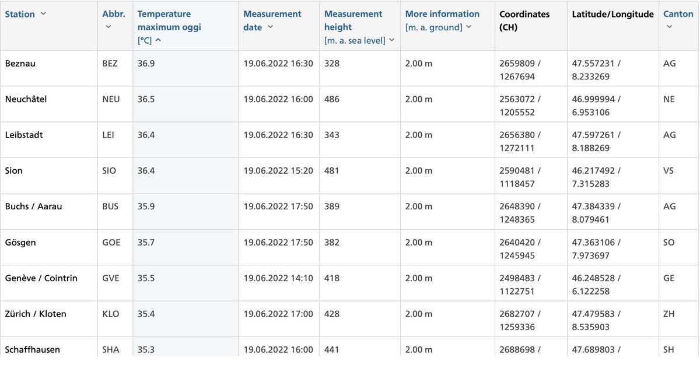Click the abbreviation GVE
Screen dimensions: 700x368
click(110, 278)
